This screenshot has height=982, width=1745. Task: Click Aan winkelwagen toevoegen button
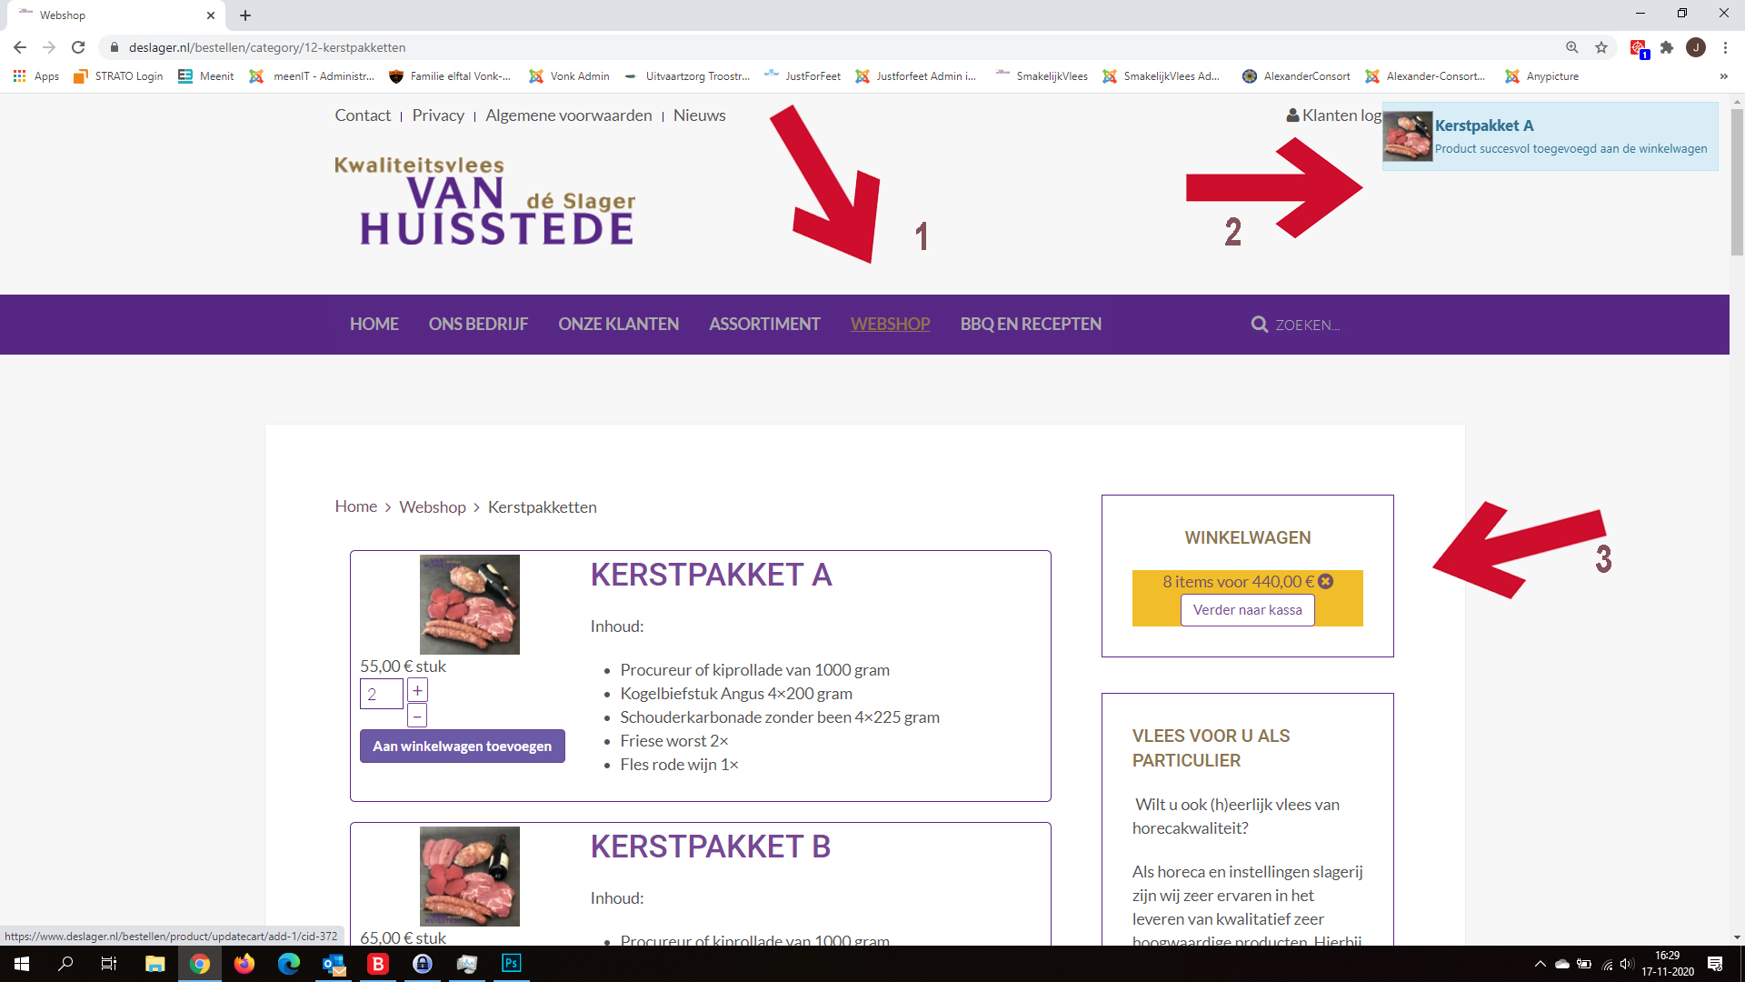[x=462, y=746]
